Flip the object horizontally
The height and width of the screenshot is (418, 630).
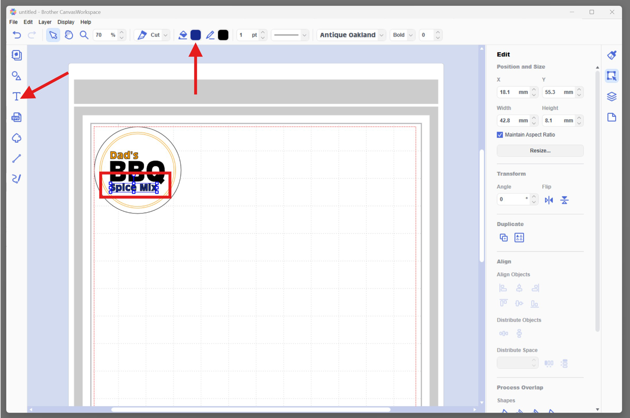point(549,200)
